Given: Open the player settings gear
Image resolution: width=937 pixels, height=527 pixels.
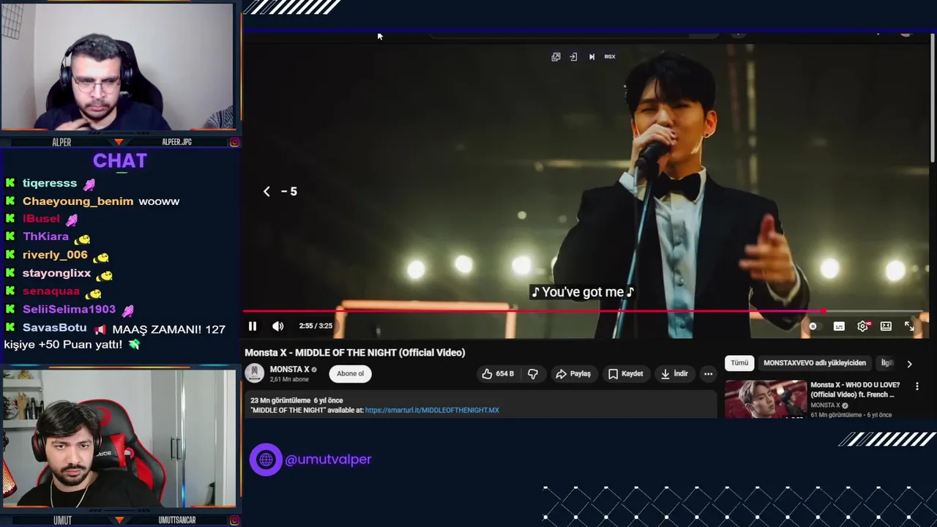Looking at the screenshot, I should click(x=863, y=326).
